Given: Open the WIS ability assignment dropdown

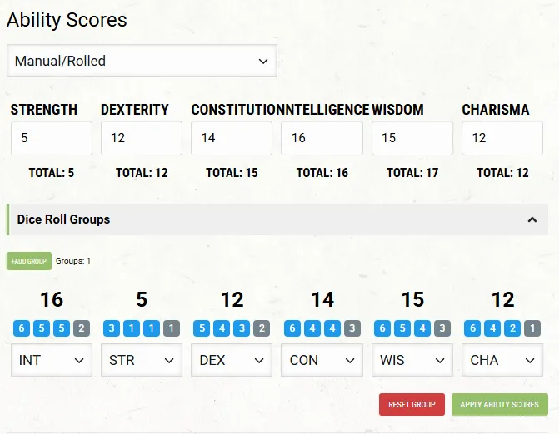Looking at the screenshot, I should point(412,360).
